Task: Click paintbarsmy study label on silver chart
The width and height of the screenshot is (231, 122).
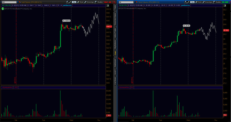Action: point(186,5)
